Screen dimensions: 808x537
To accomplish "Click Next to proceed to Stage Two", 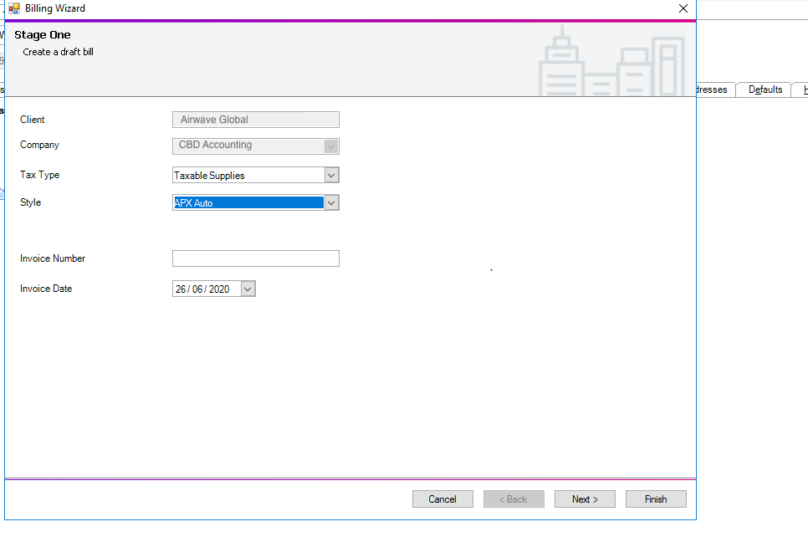I will pyautogui.click(x=584, y=499).
